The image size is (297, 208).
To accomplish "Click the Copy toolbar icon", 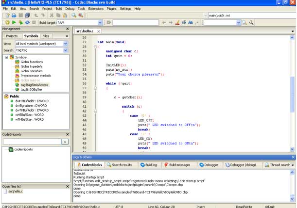I will point(58,16).
